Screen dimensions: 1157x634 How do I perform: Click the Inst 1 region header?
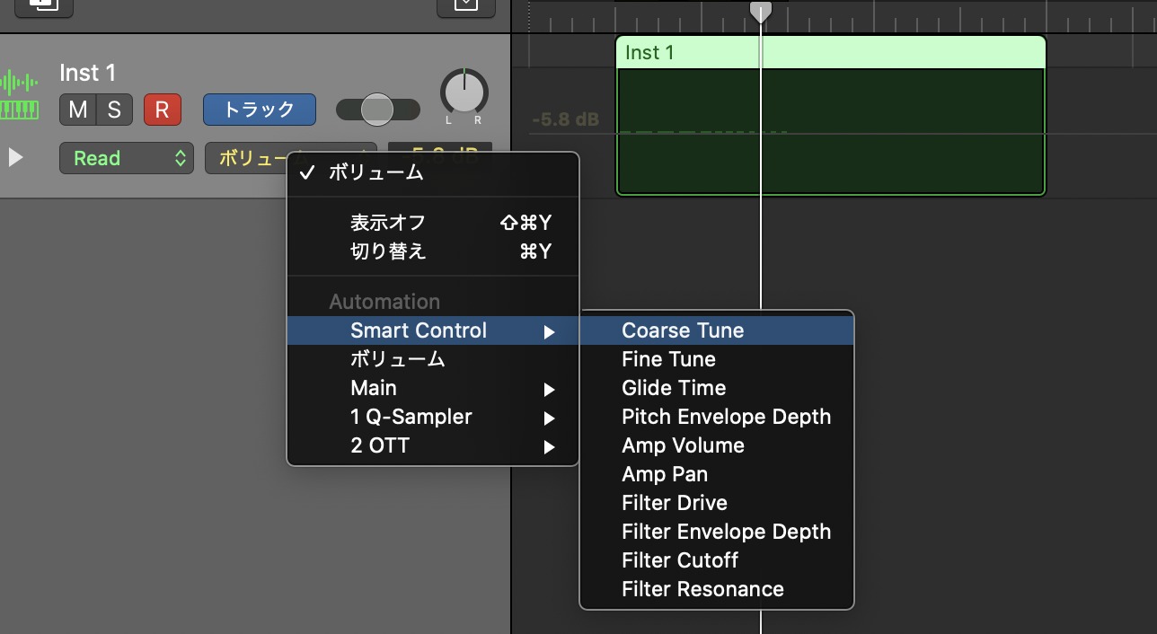pyautogui.click(x=830, y=53)
